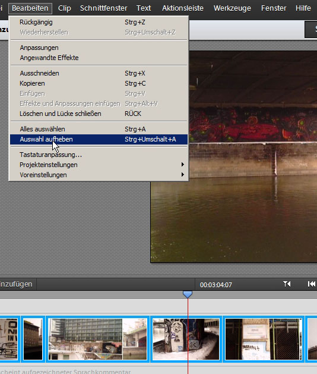This screenshot has width=317, height=374.
Task: Choose Löschen und Lücke schließen
Action: tap(99, 114)
